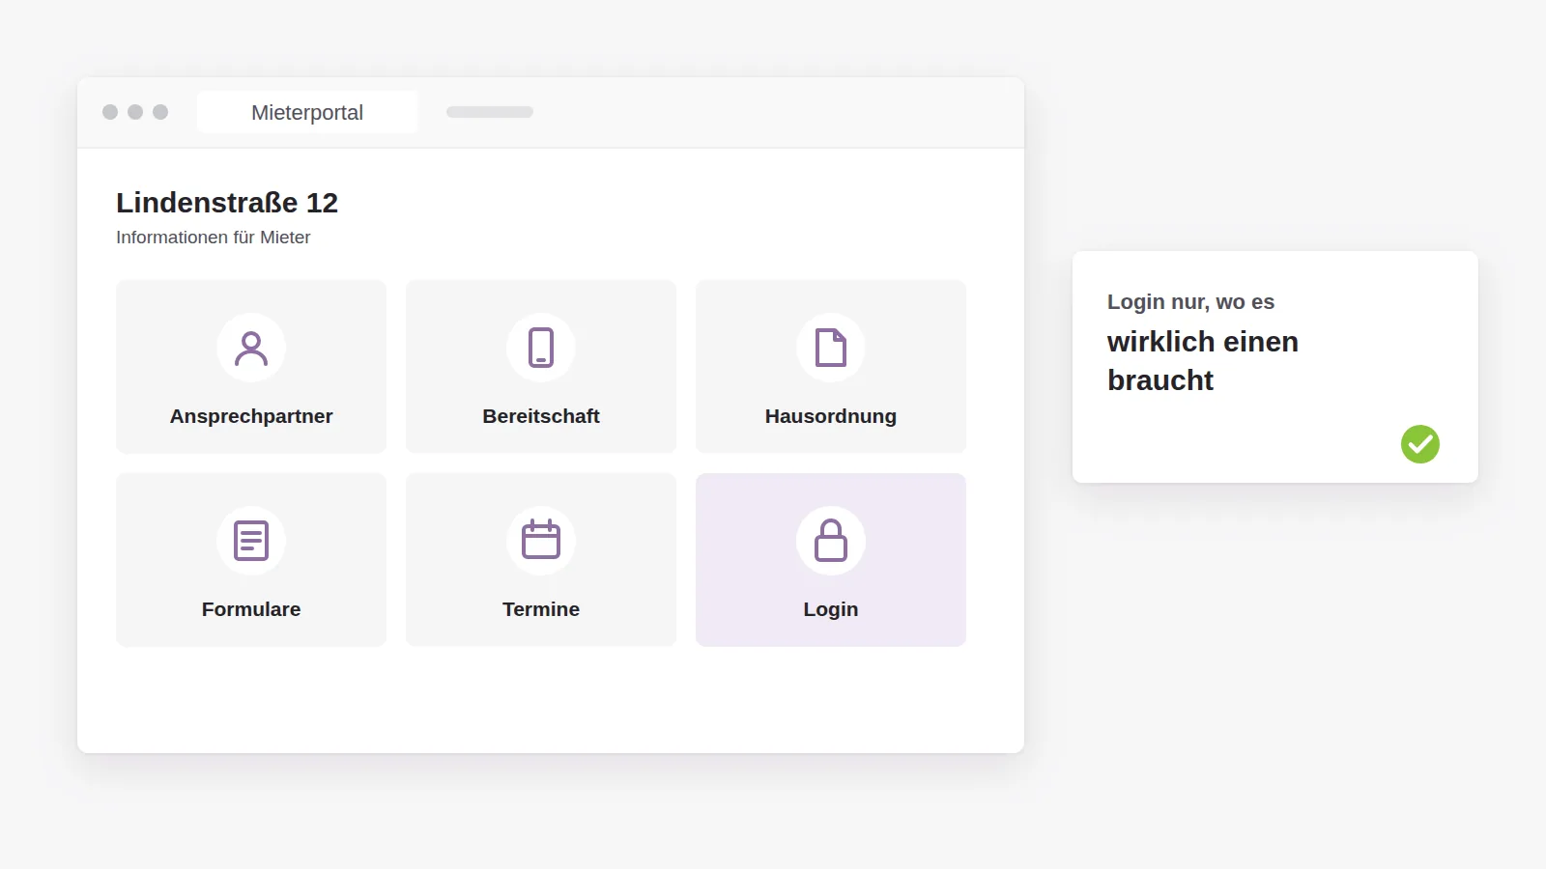This screenshot has height=869, width=1546.
Task: Click the Lindenstraße 12 heading
Action: pos(227,203)
